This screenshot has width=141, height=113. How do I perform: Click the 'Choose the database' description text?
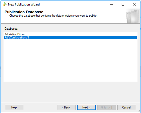pos(54,16)
